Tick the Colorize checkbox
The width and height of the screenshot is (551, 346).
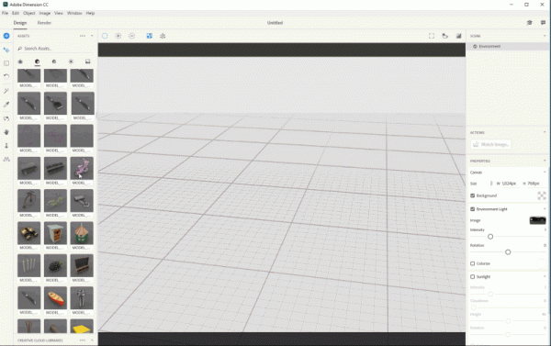coord(473,263)
